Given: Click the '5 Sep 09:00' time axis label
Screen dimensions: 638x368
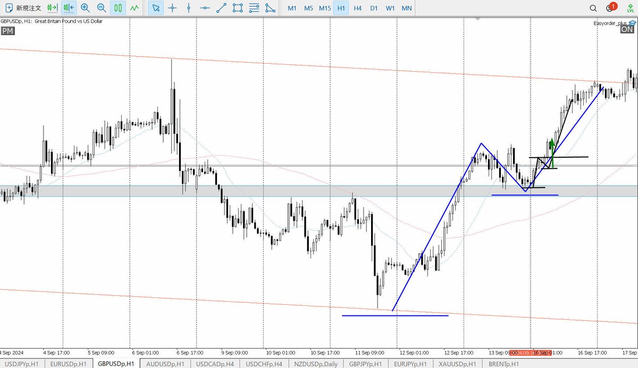Looking at the screenshot, I should point(101,352).
